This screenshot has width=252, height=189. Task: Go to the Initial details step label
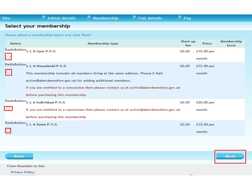[62, 18]
